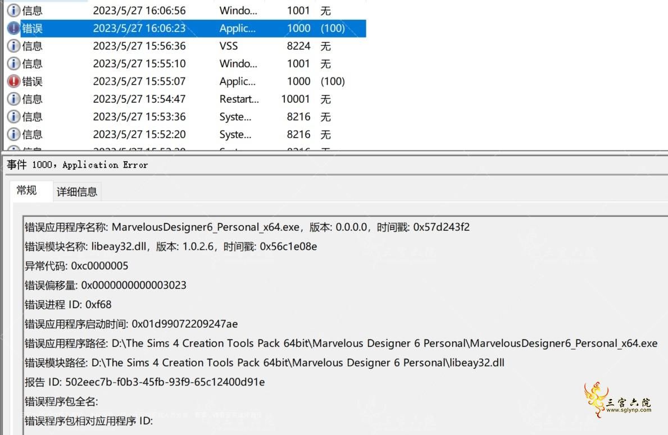Click the info icon of the Restart... event row

coord(13,99)
